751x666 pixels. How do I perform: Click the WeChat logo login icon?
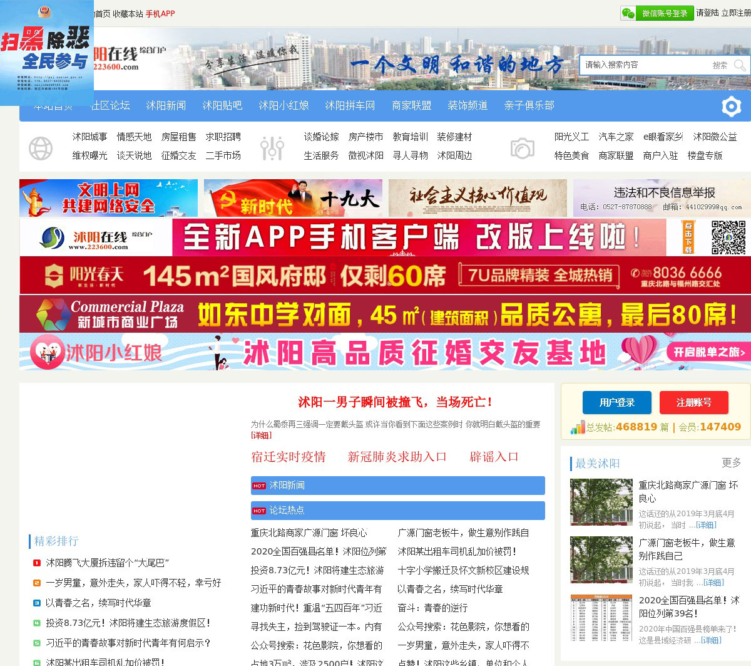click(628, 13)
